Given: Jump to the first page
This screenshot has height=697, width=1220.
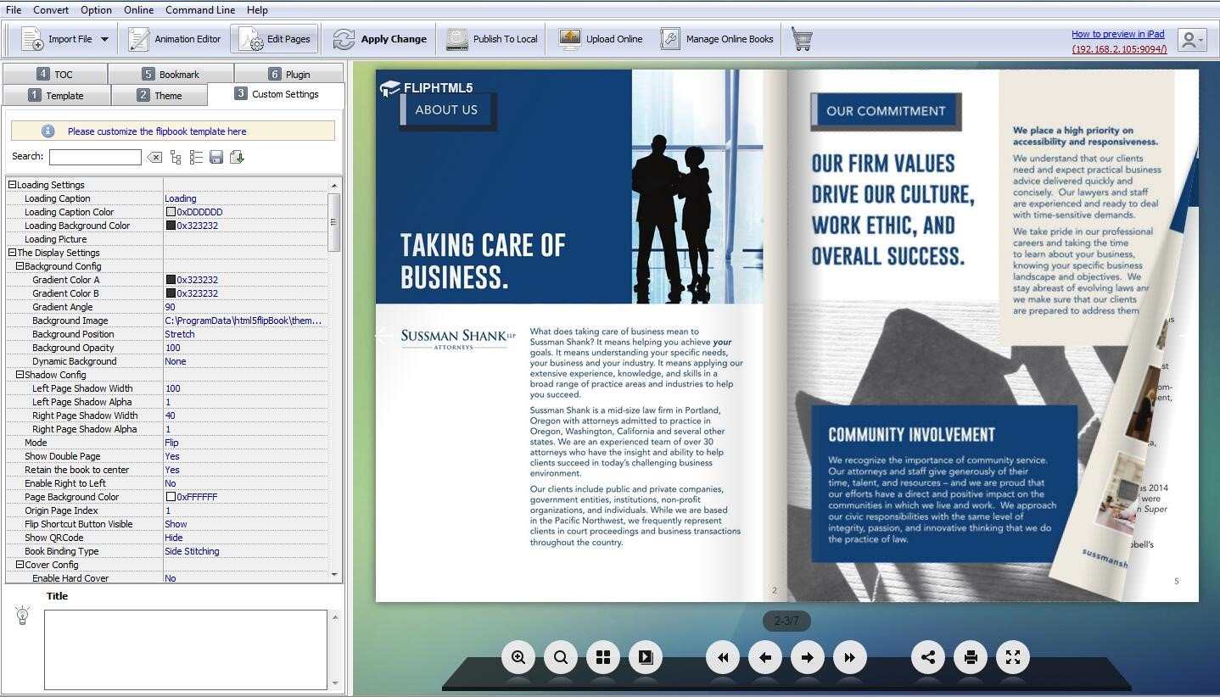Looking at the screenshot, I should click(x=723, y=657).
